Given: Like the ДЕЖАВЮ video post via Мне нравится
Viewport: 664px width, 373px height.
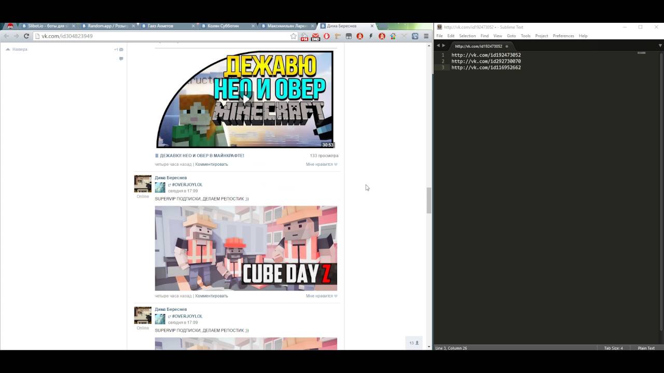Looking at the screenshot, I should (322, 164).
